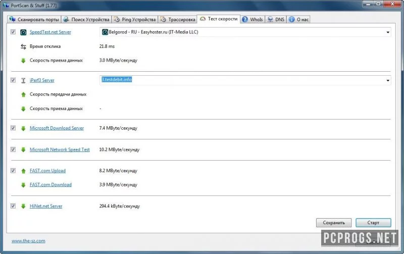Click the 3.9 MByte/секунду value

[x=118, y=185]
